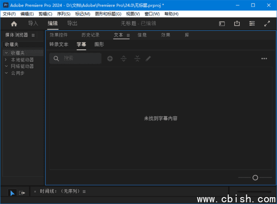
Task: Open the 效果 panel tab
Action: tap(165, 35)
